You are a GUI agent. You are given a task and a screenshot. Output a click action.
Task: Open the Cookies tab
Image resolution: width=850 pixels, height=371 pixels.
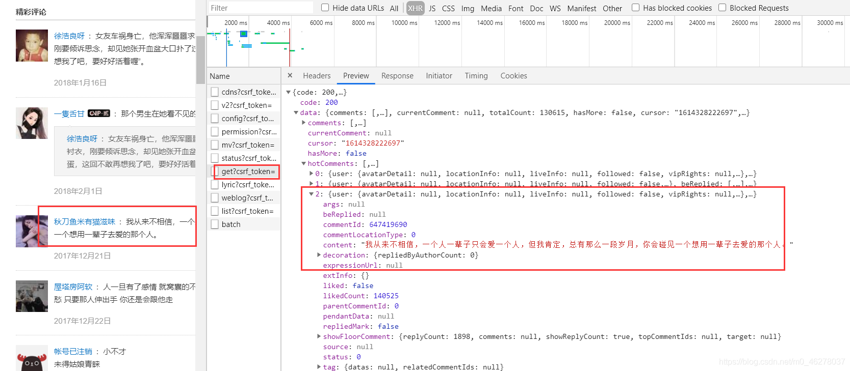coord(513,76)
